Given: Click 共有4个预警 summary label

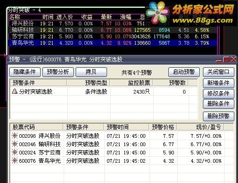Looking at the screenshot, I should point(137,72).
